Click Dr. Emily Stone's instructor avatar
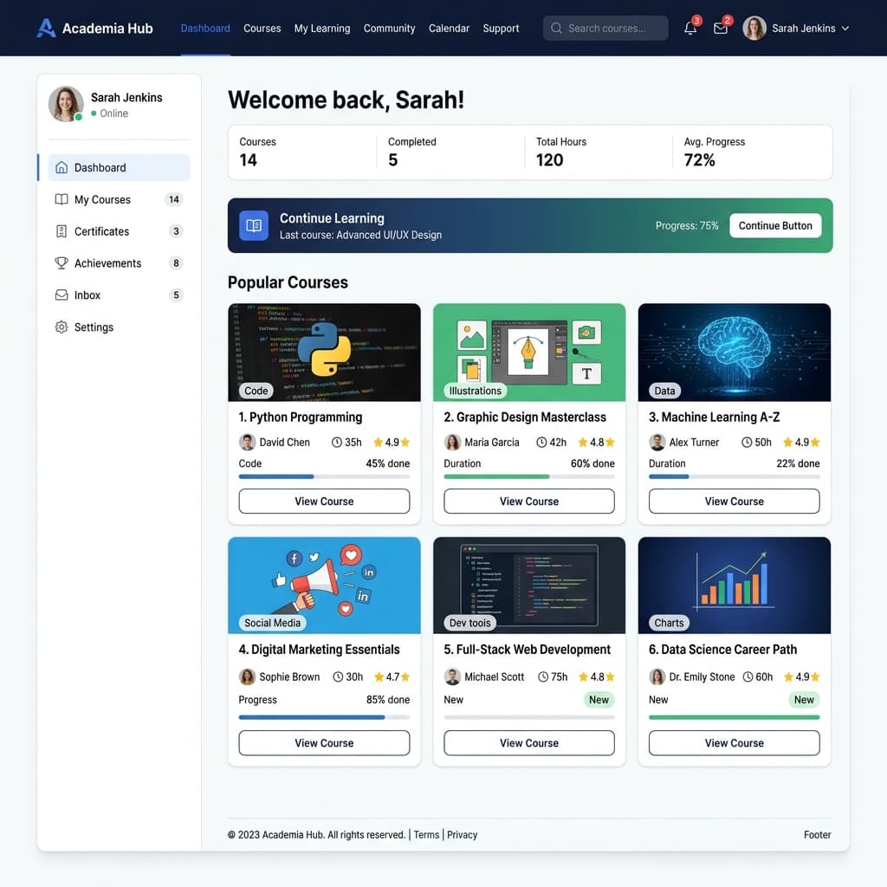 click(657, 677)
